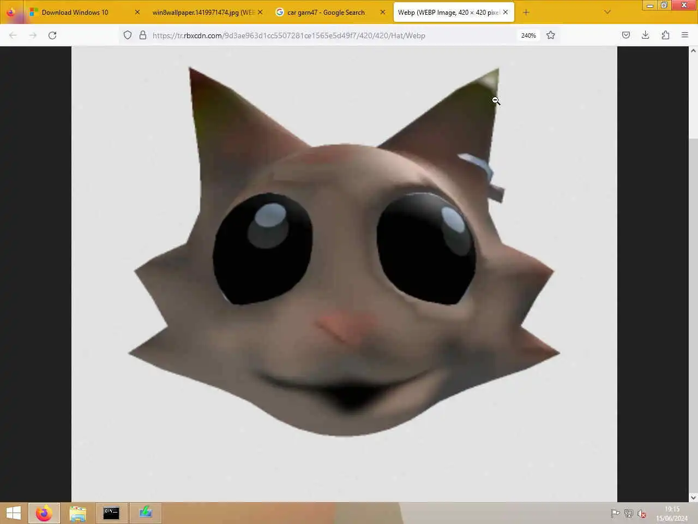Open the Command Prompt taskbar window

[x=111, y=513]
